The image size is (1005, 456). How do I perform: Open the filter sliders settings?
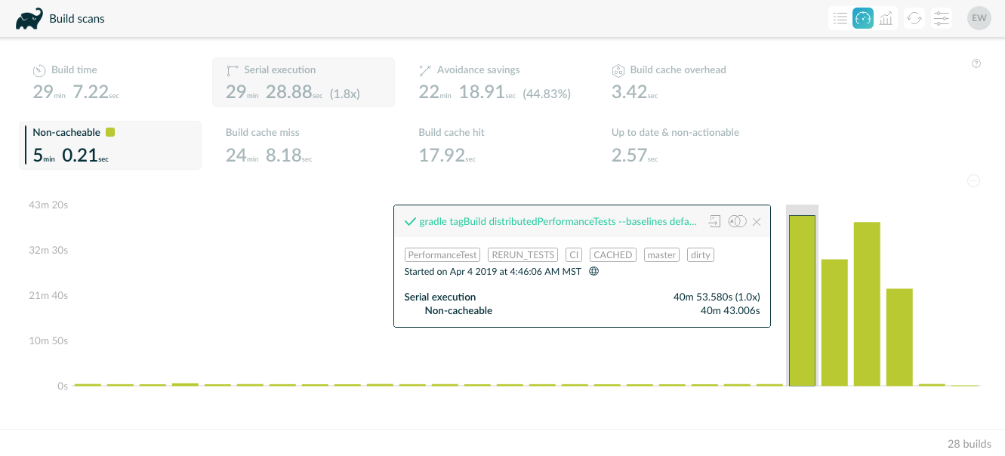point(942,18)
